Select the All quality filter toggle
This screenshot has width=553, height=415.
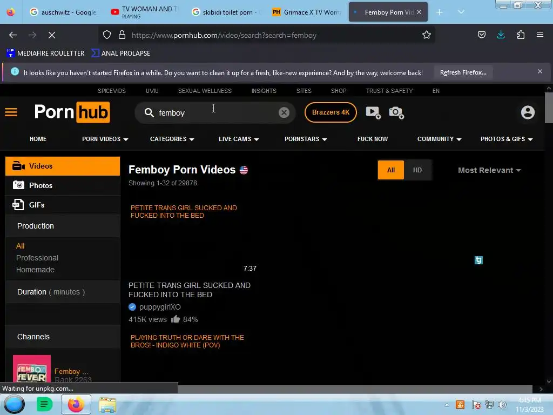391,170
